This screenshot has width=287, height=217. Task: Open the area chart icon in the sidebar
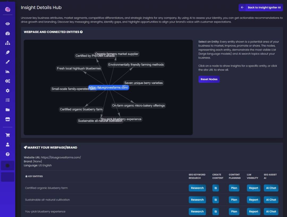tap(7, 71)
